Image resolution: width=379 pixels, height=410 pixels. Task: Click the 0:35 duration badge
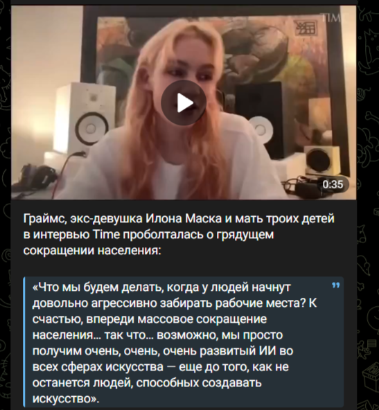[333, 185]
